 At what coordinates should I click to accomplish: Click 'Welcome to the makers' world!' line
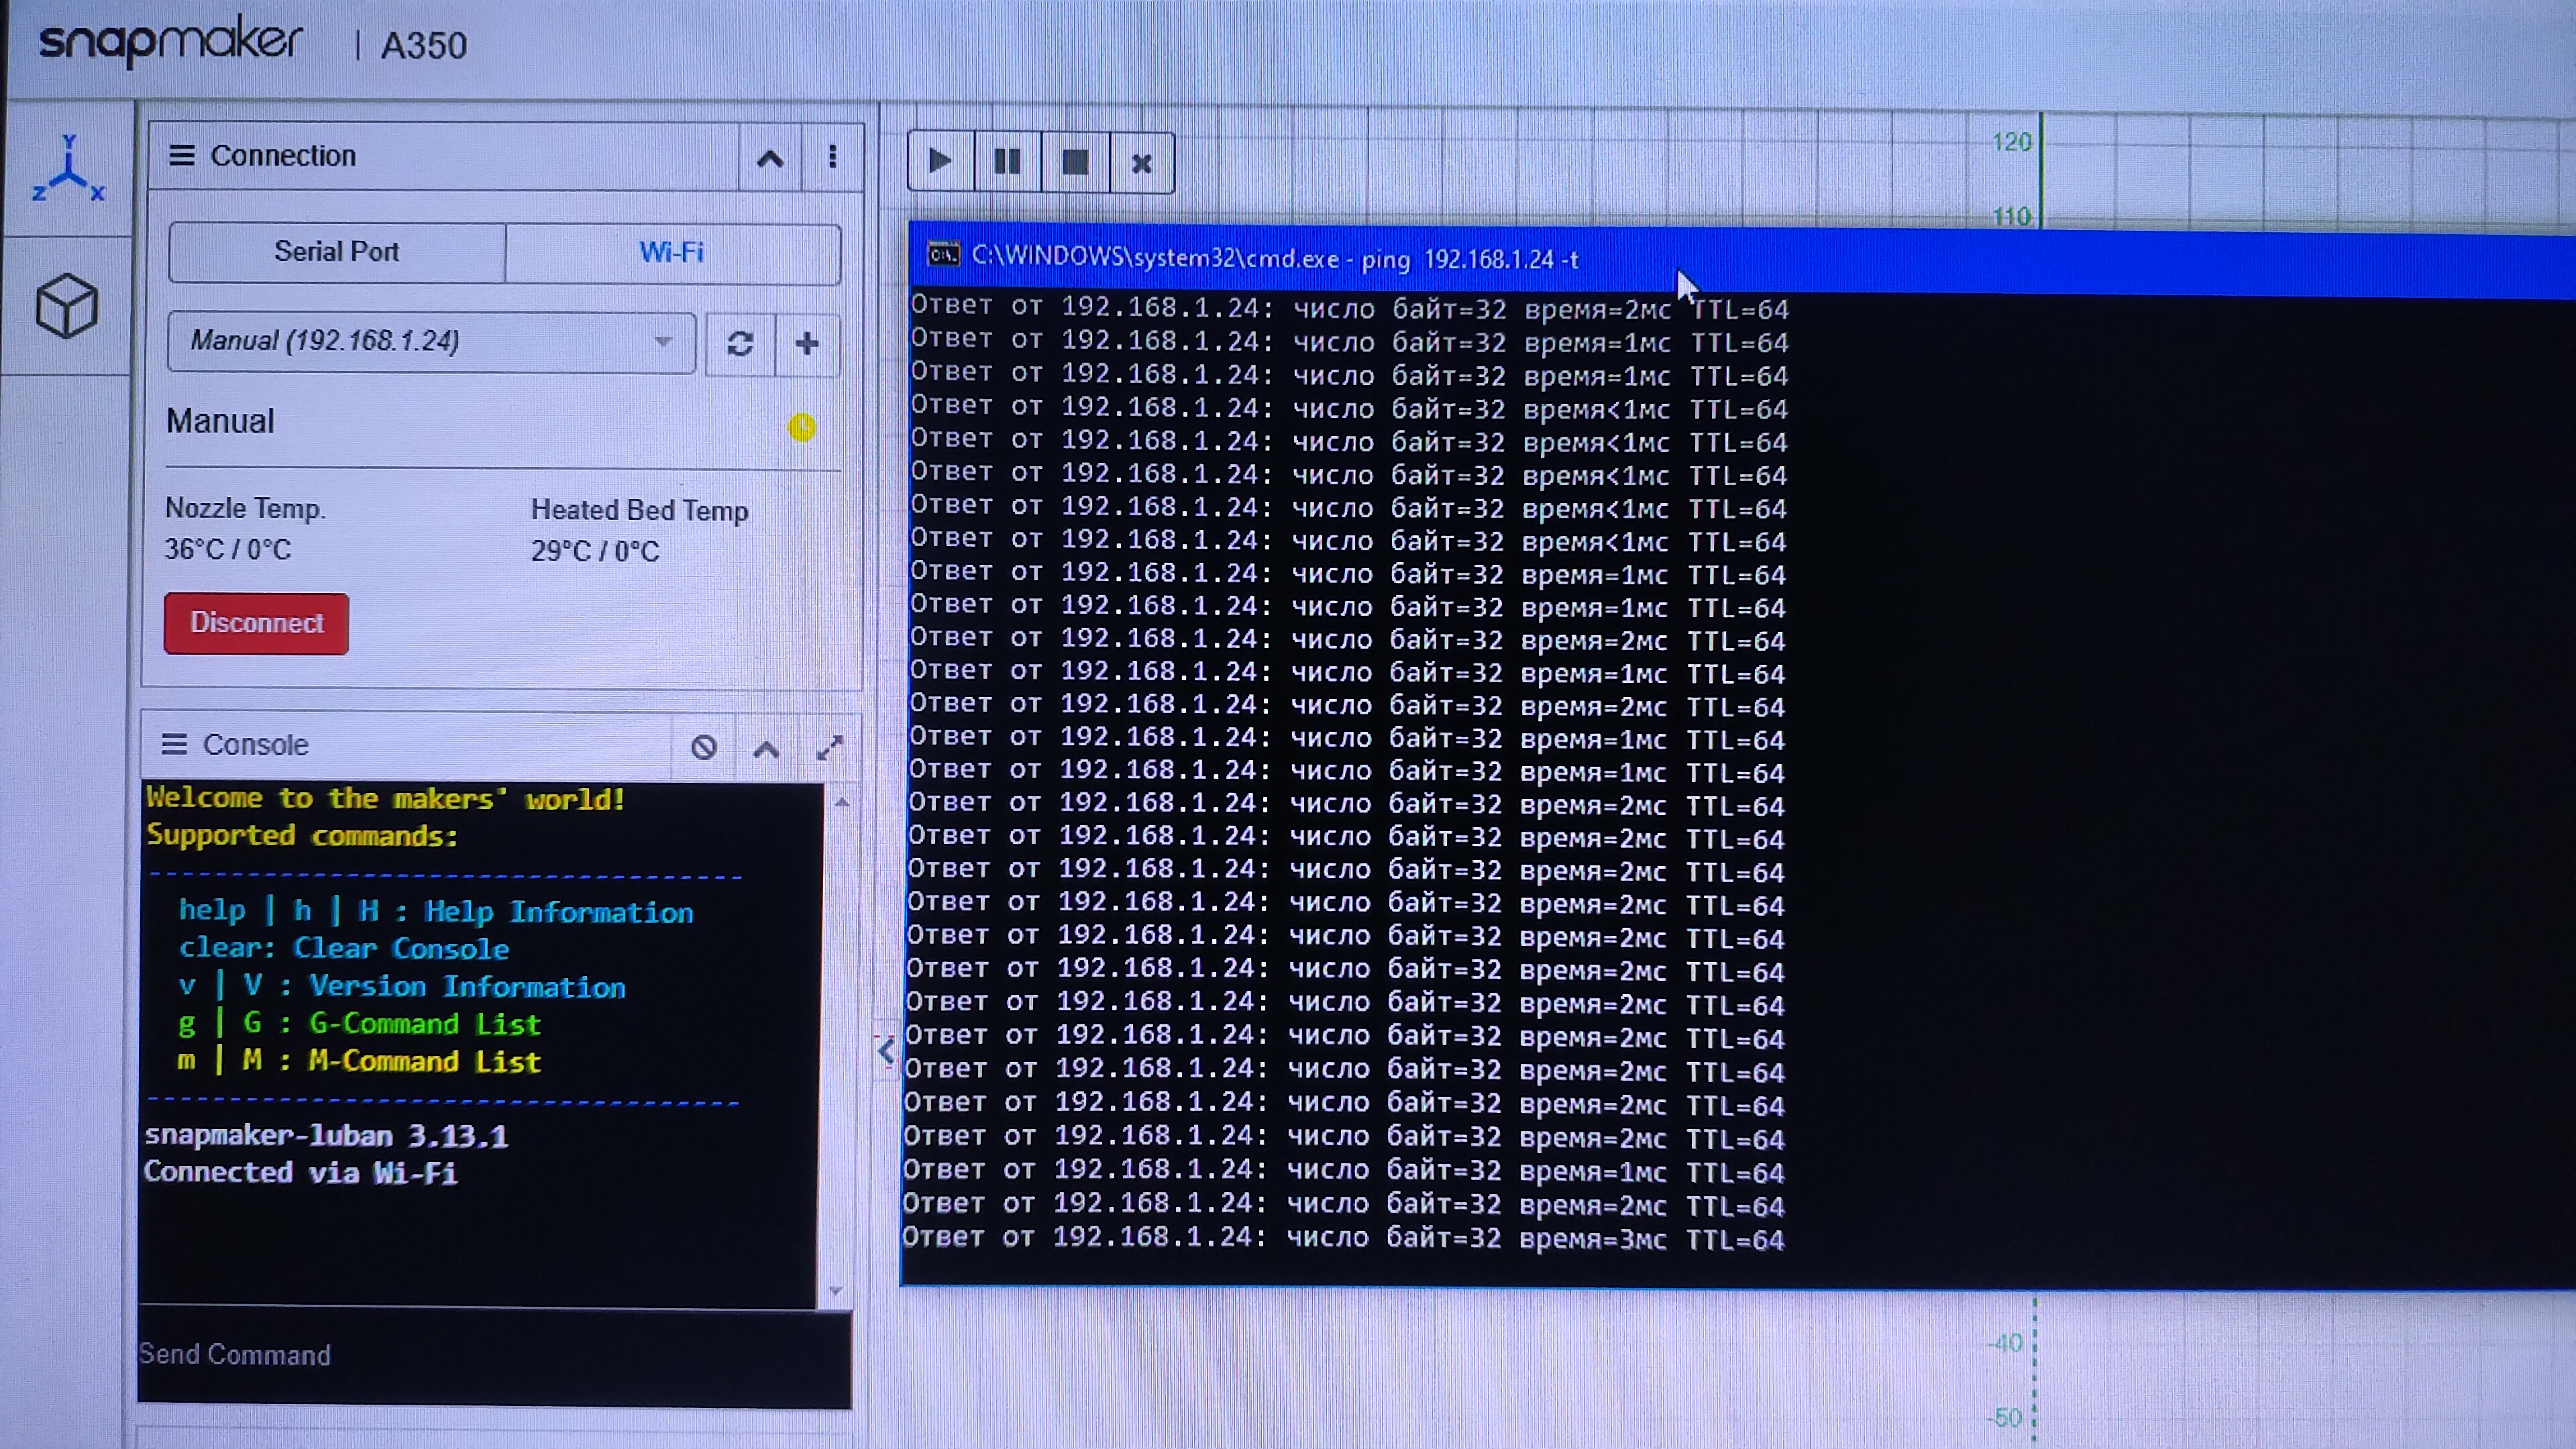385,798
